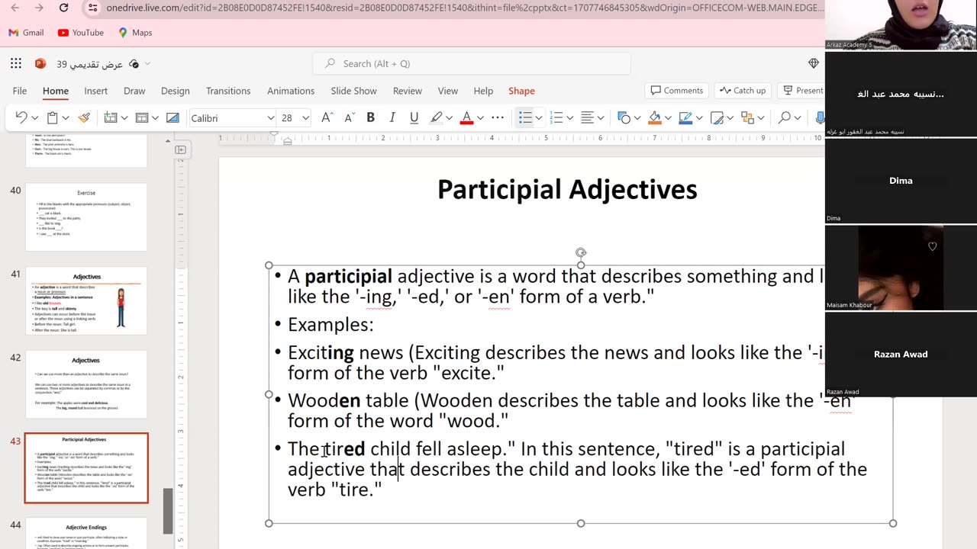Open the app launcher waffle icon
This screenshot has width=977, height=549.
coord(16,64)
